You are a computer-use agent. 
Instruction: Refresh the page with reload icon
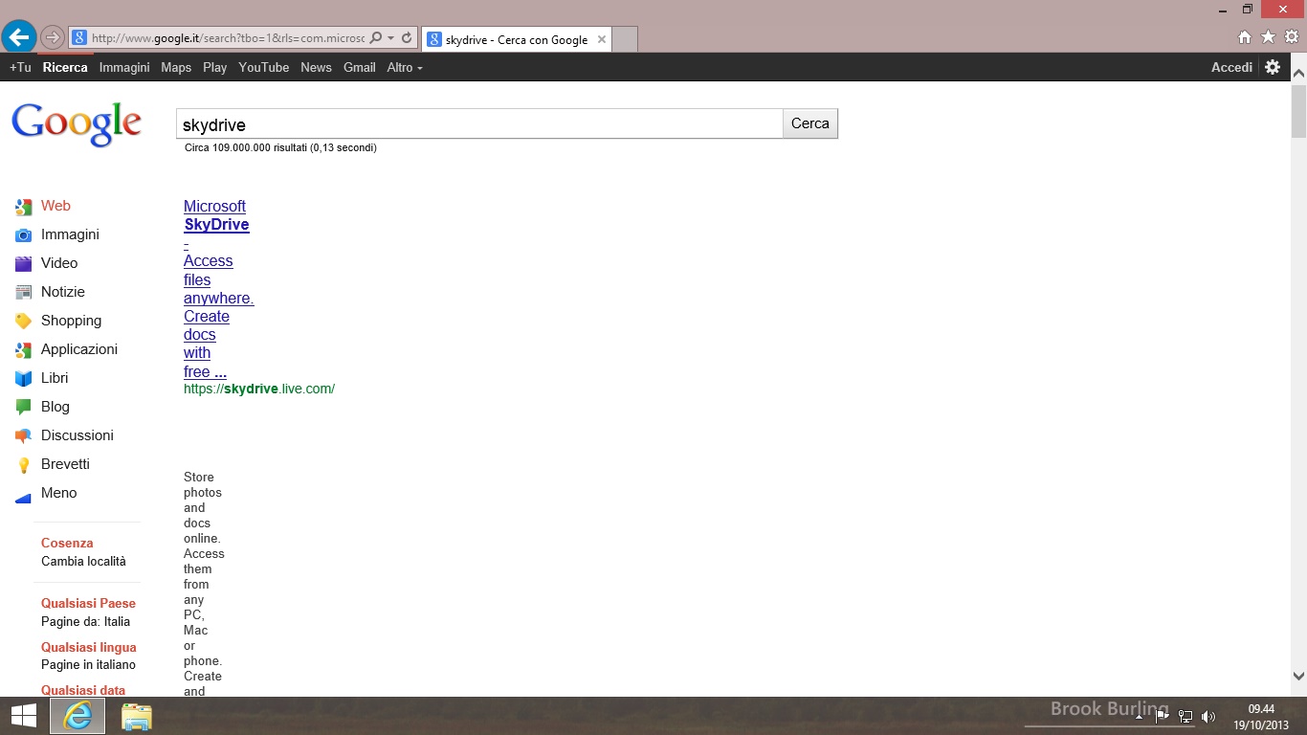pos(407,38)
